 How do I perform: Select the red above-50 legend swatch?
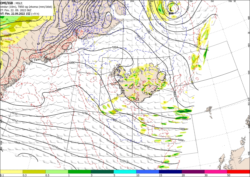(238, 172)
